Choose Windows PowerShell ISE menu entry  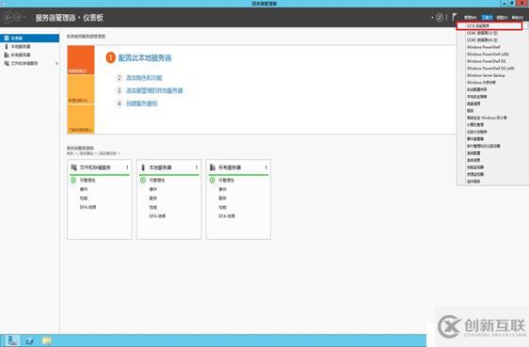(x=486, y=61)
